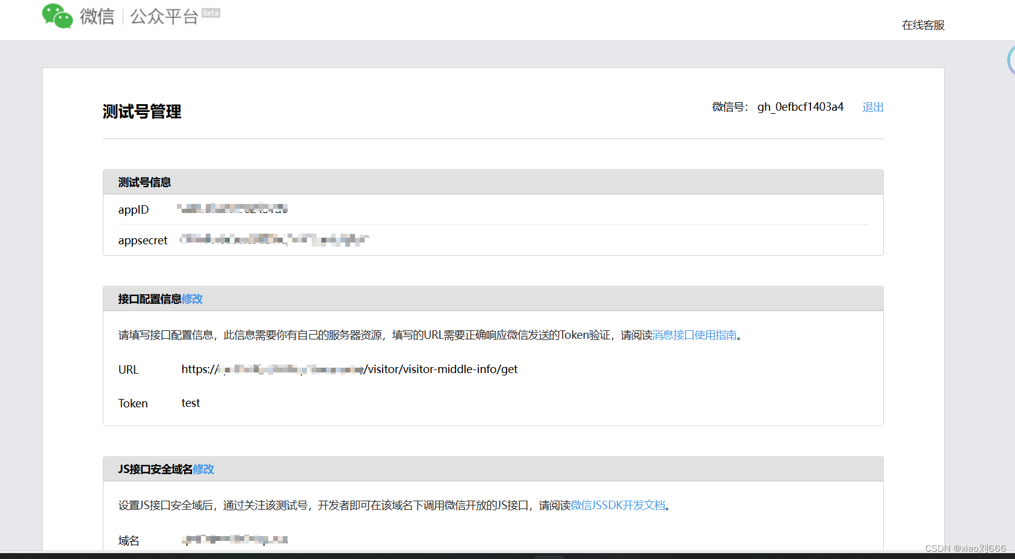This screenshot has width=1015, height=559.
Task: Click the blurred 域名 domain value
Action: [x=235, y=540]
